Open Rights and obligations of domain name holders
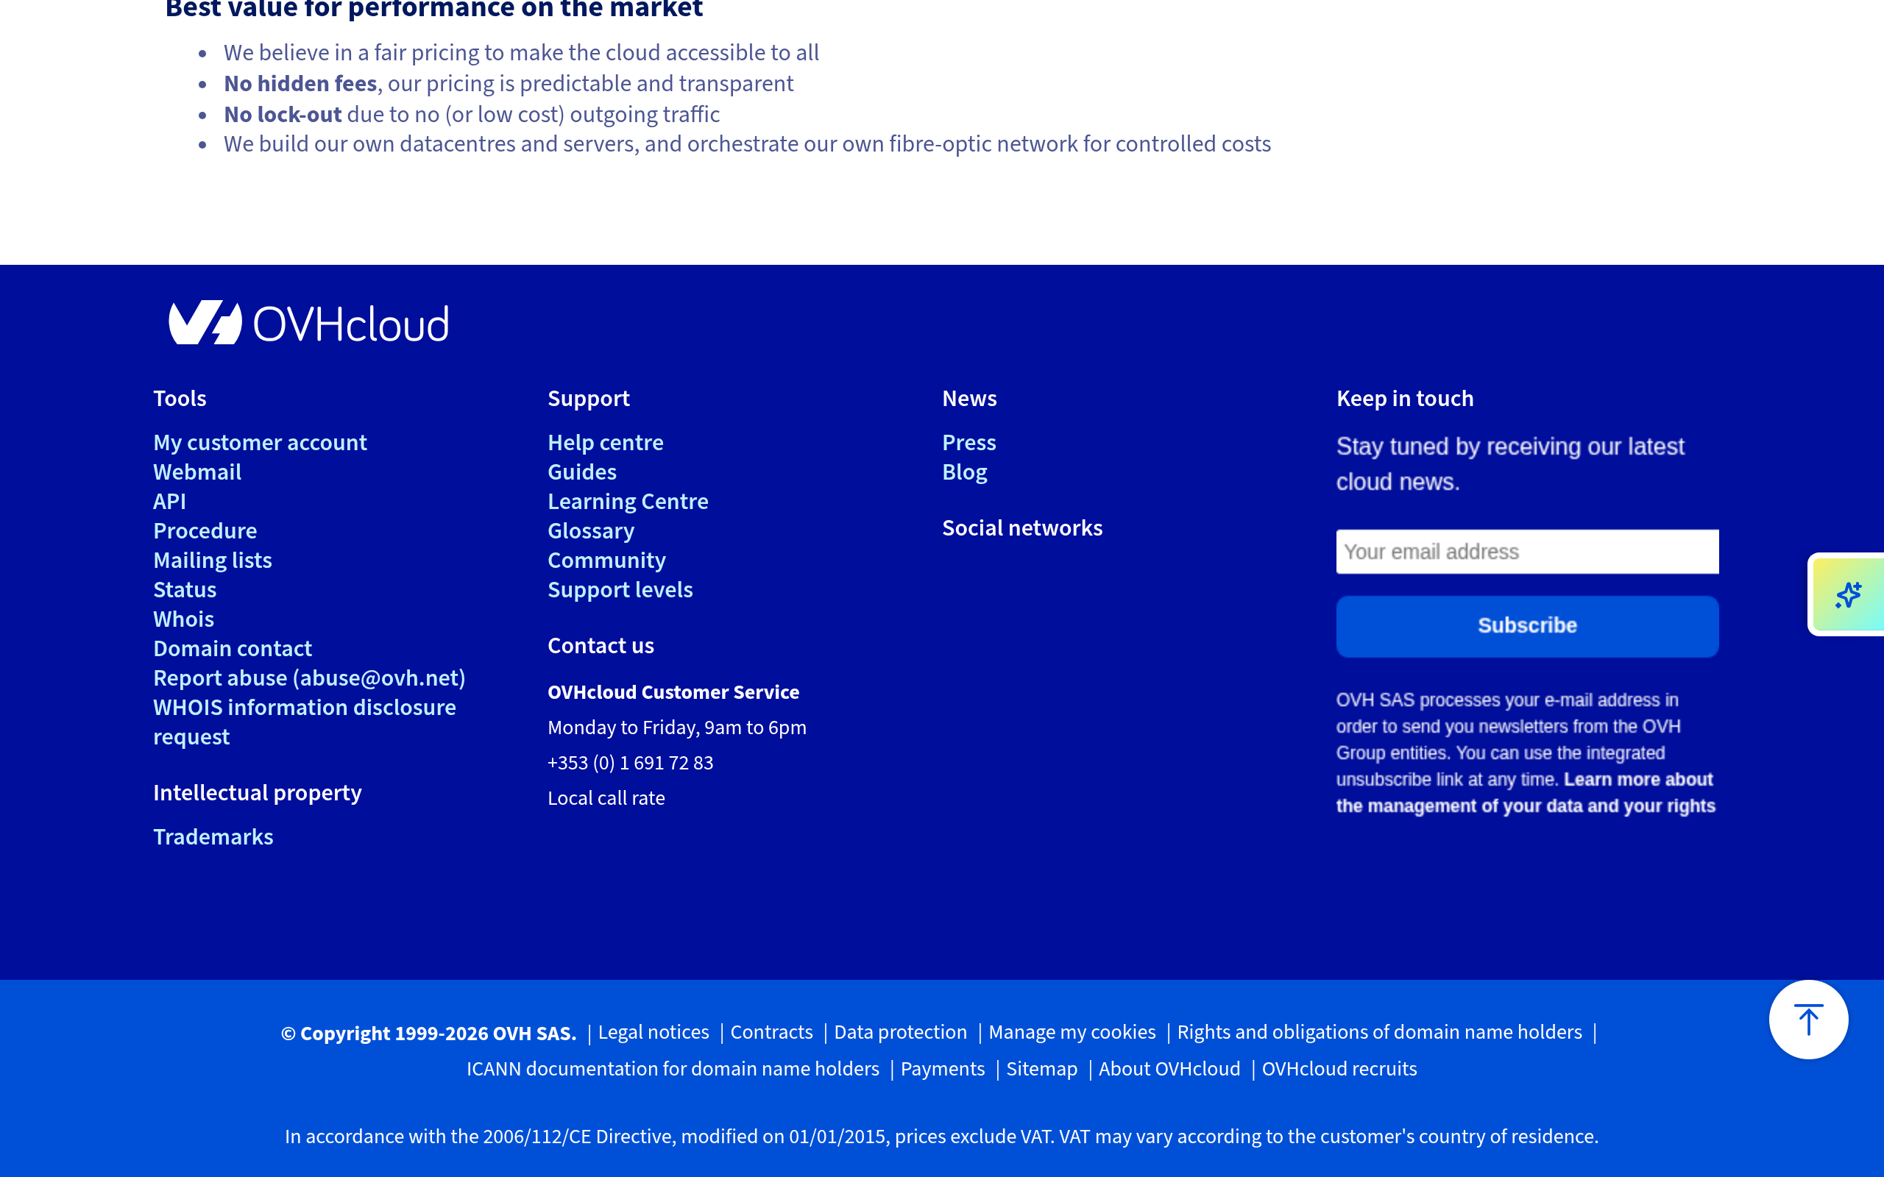The width and height of the screenshot is (1884, 1177). click(1380, 1032)
